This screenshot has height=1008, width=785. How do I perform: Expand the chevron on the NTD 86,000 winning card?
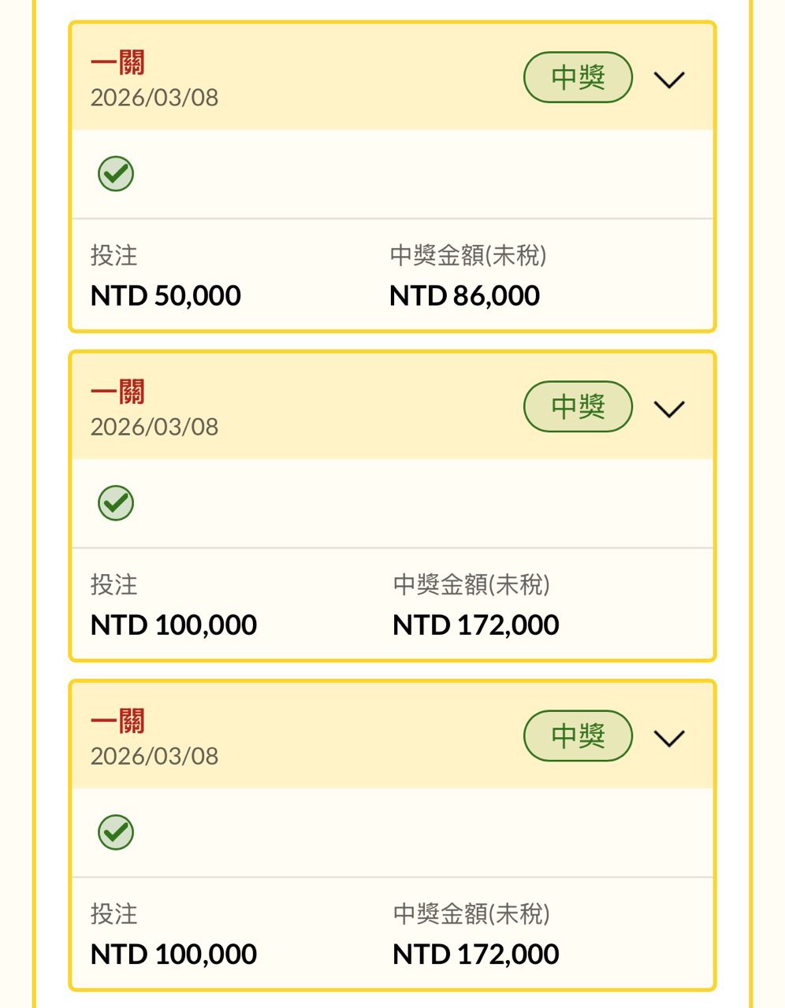(x=669, y=80)
